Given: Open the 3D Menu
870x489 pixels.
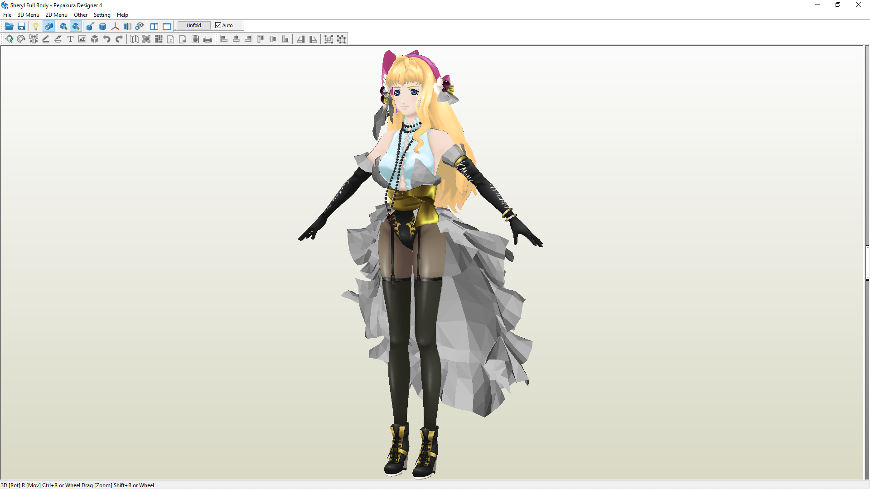Looking at the screenshot, I should [29, 14].
